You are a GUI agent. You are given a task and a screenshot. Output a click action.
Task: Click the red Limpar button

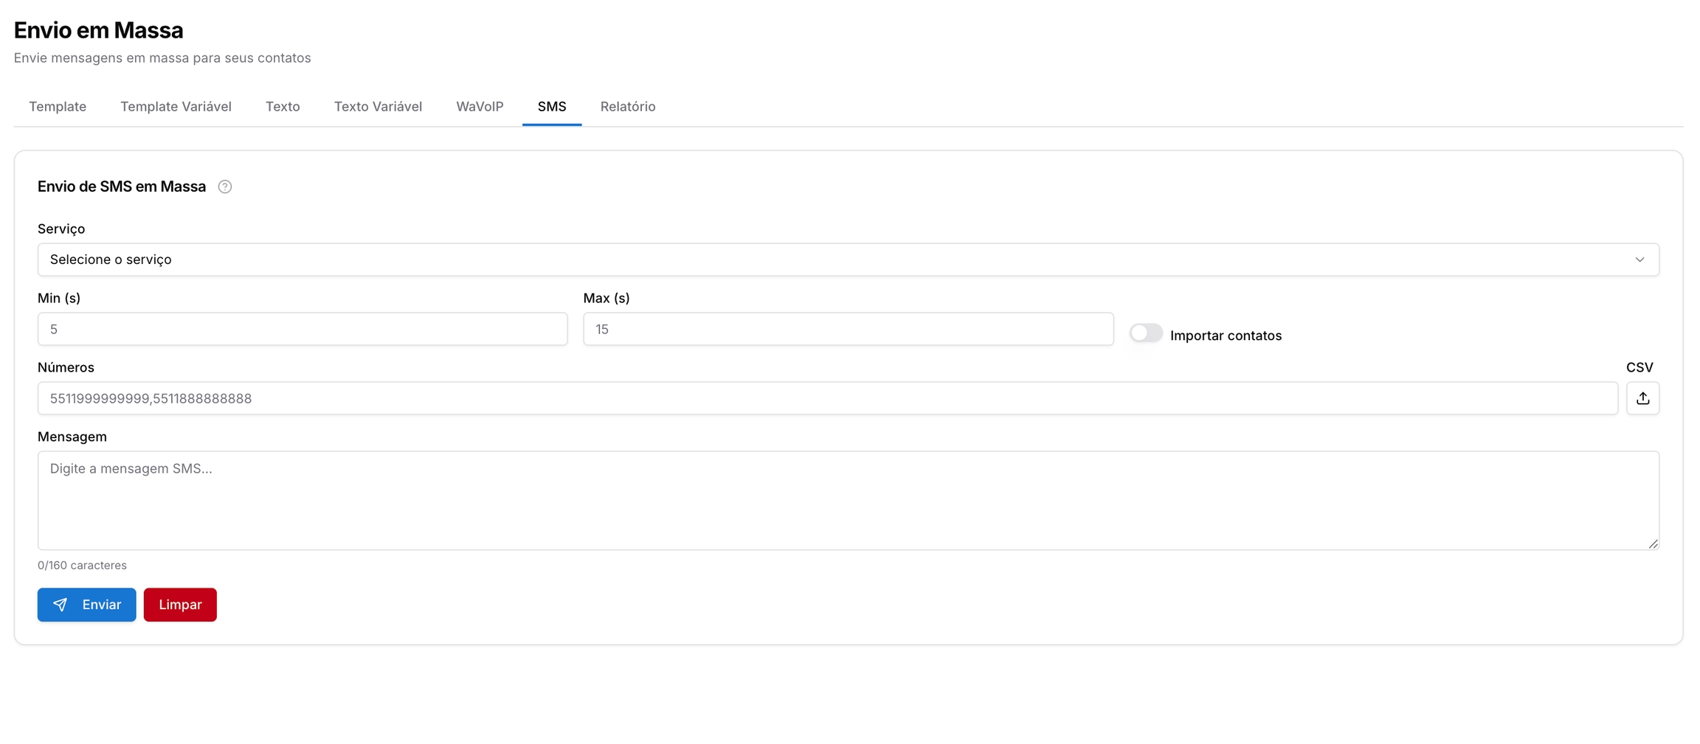(x=180, y=605)
